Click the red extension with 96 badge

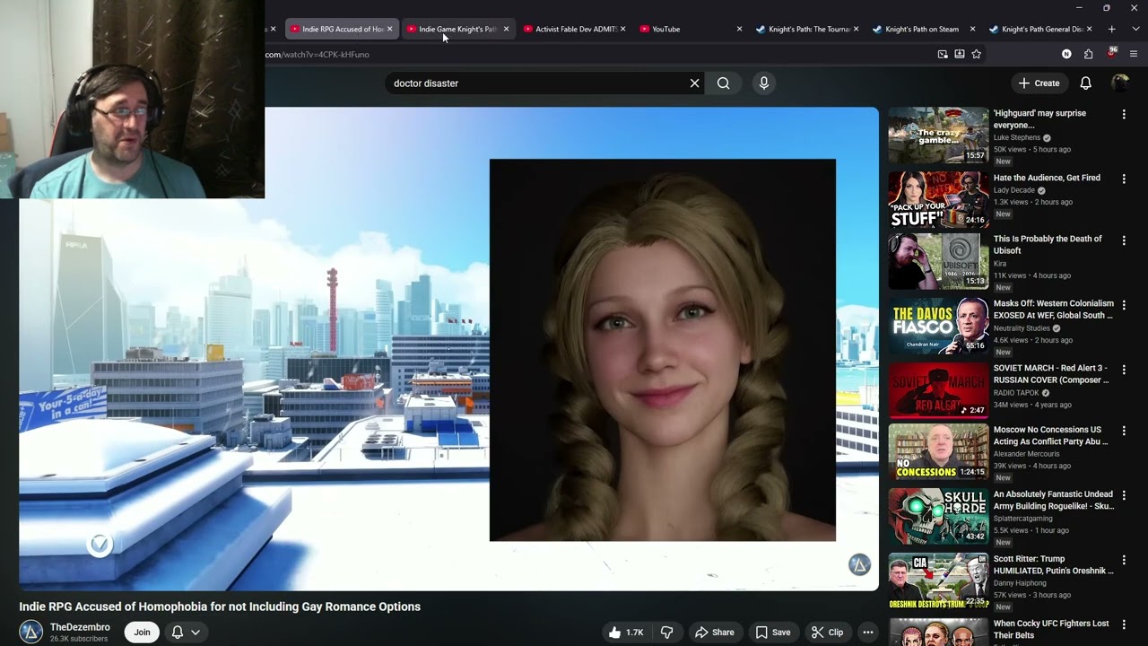coord(1112,53)
